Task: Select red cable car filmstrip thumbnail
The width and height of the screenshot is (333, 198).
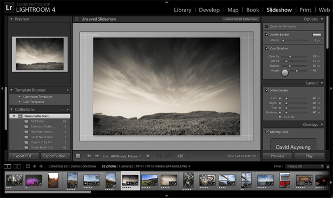Action: pyautogui.click(x=285, y=180)
